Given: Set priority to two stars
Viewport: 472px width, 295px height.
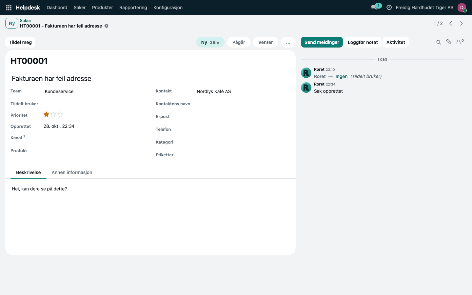Looking at the screenshot, I should point(53,114).
